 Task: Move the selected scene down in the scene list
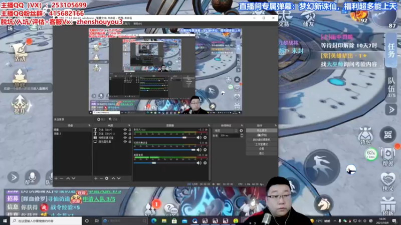(x=74, y=178)
